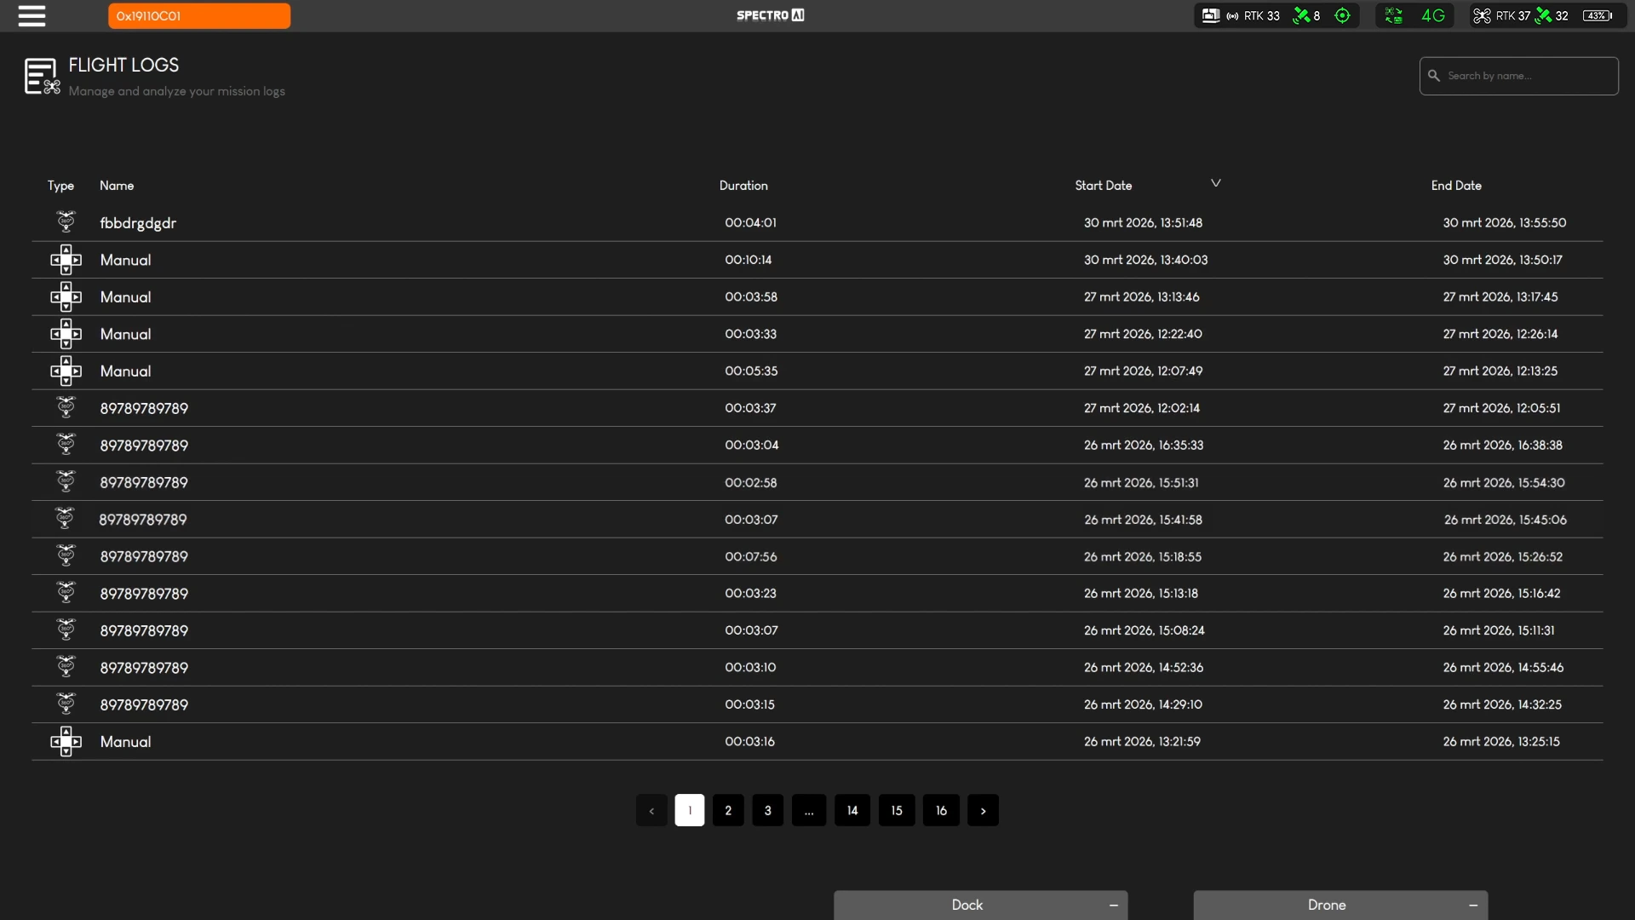This screenshot has width=1635, height=920.
Task: Open the hamburger navigation menu
Action: [x=32, y=15]
